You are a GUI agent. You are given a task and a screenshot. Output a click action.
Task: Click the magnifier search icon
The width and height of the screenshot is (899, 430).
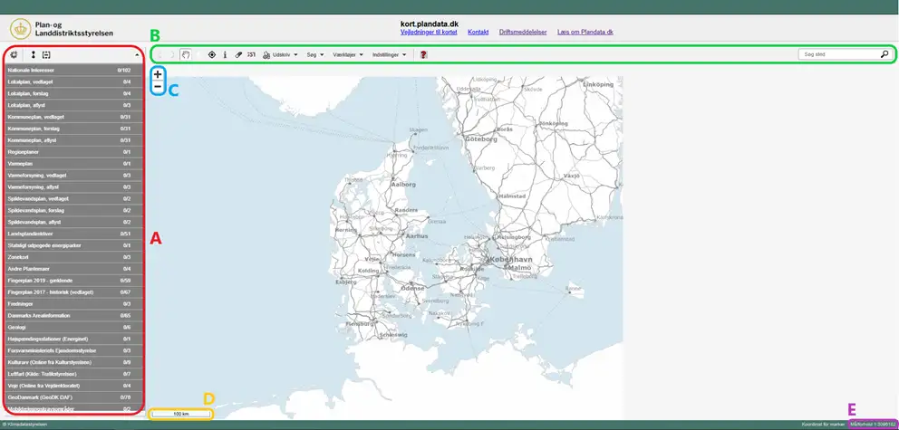[x=884, y=54]
